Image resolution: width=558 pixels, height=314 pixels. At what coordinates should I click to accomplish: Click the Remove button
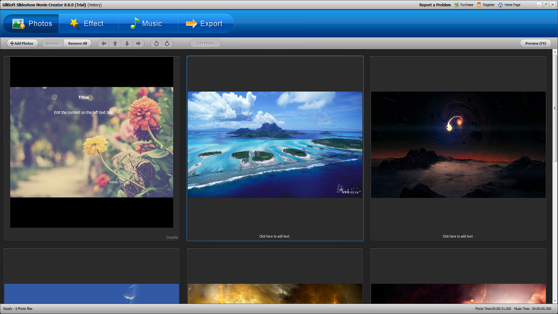tap(53, 43)
